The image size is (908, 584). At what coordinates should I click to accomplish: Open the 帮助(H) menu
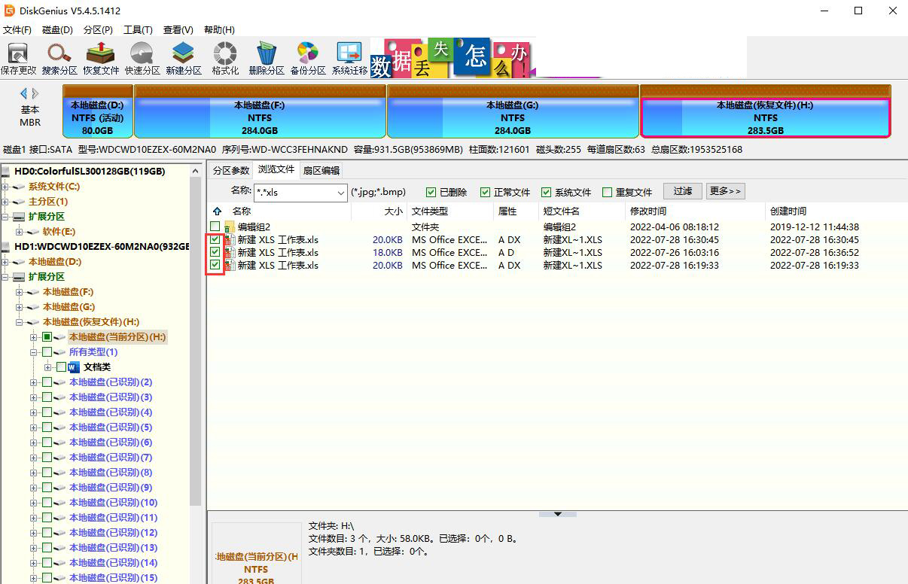pyautogui.click(x=219, y=30)
